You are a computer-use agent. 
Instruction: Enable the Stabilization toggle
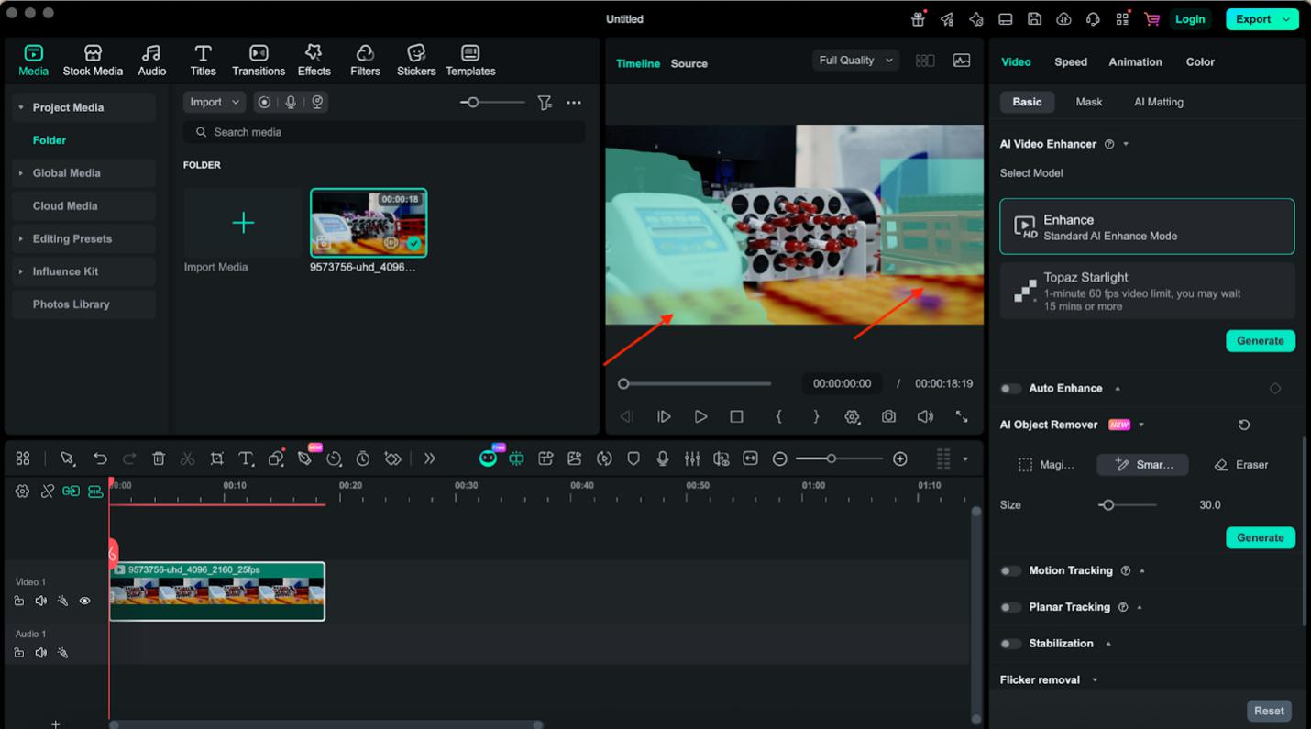[x=1010, y=644]
